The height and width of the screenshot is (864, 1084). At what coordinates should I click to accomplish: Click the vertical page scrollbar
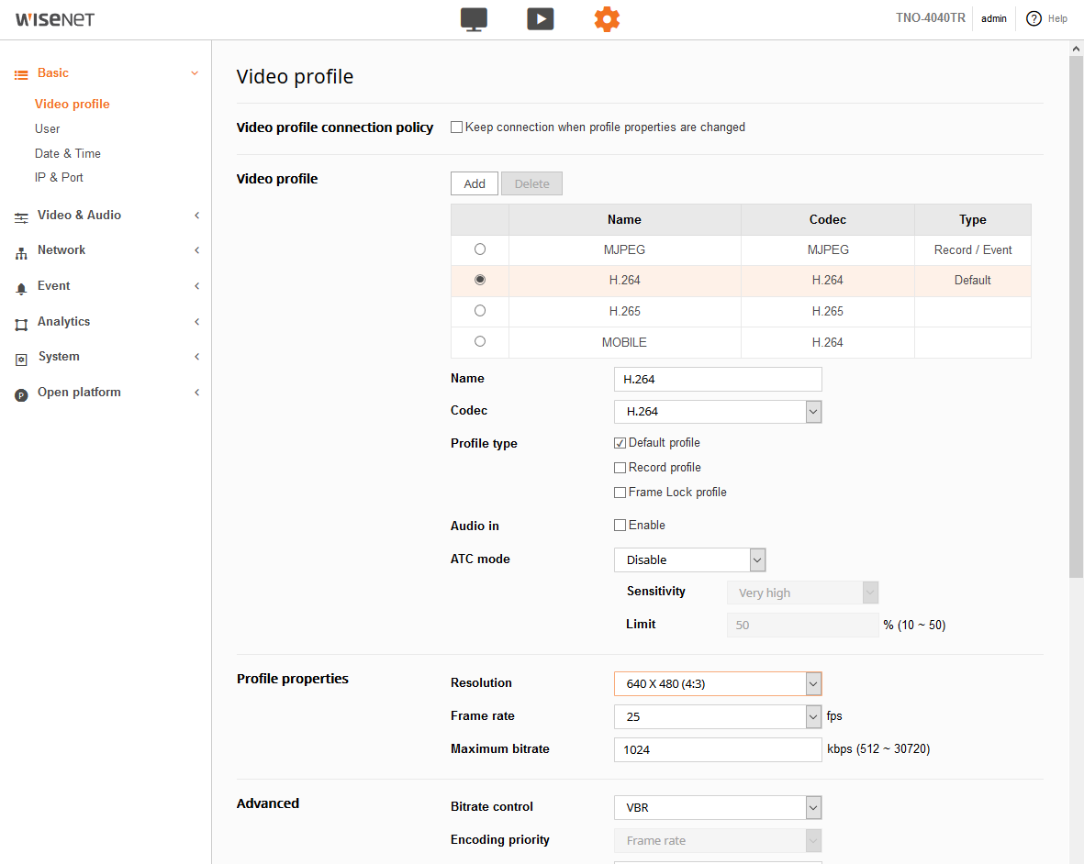click(1076, 312)
